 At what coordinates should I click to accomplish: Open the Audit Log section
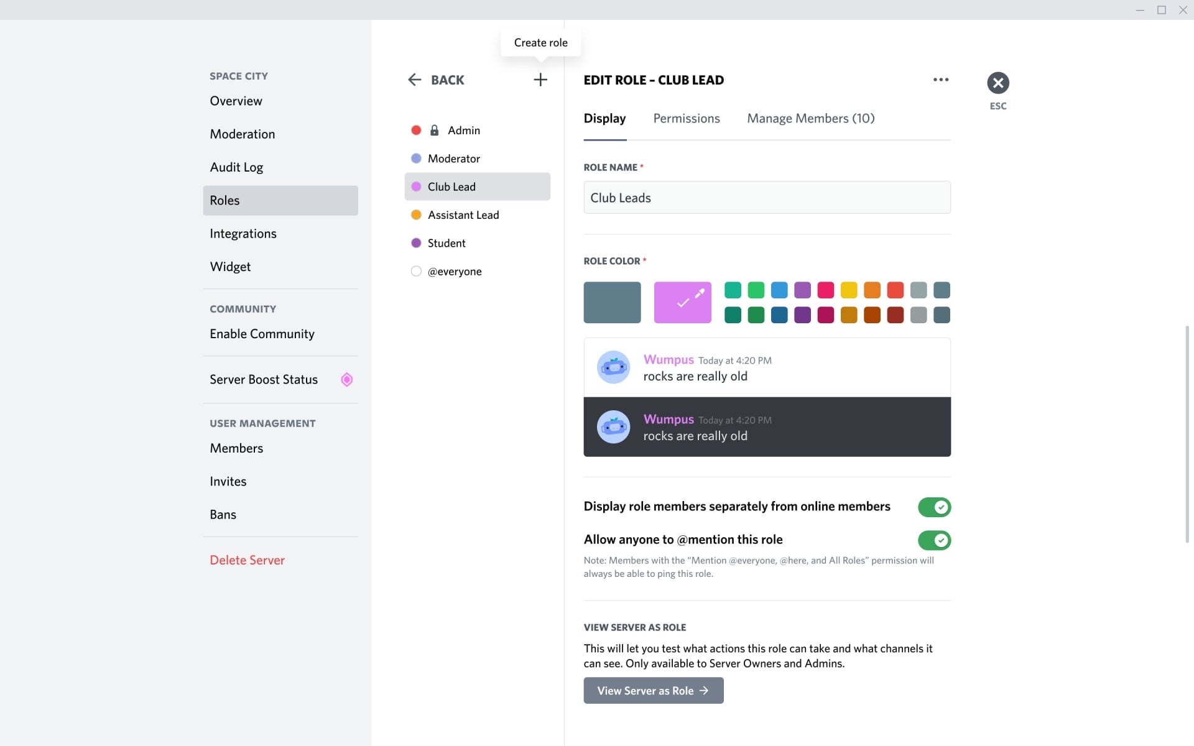click(236, 167)
